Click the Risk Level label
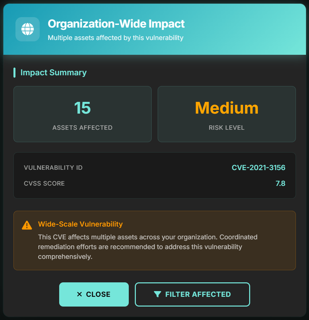309x320 pixels. [227, 127]
